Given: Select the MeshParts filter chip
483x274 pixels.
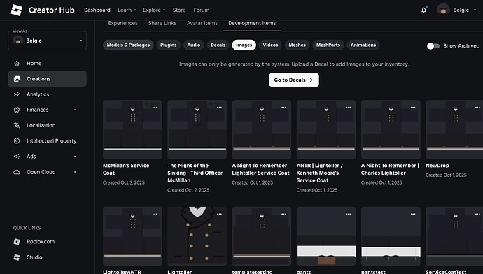Looking at the screenshot, I should pos(328,45).
